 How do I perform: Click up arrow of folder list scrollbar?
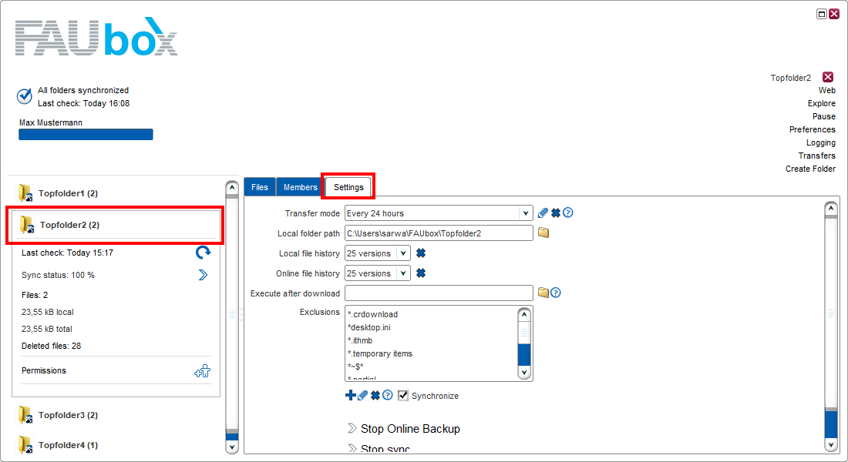(232, 188)
